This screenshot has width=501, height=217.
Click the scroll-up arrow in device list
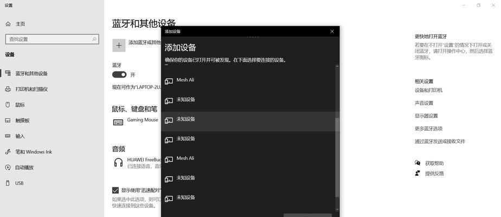(337, 67)
